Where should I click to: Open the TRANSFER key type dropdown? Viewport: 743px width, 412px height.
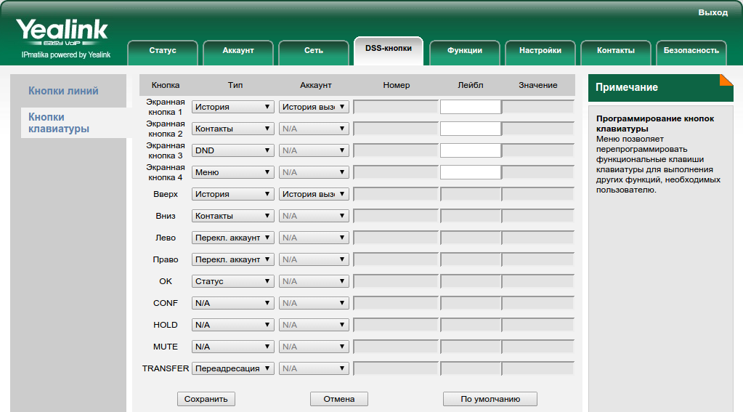tap(232, 368)
